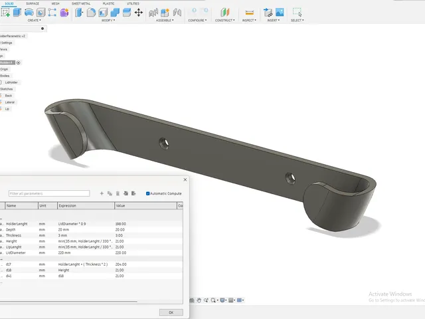Click the As-built Joint icon
Image resolution: width=425 pixels, height=319 pixels.
coord(177,13)
